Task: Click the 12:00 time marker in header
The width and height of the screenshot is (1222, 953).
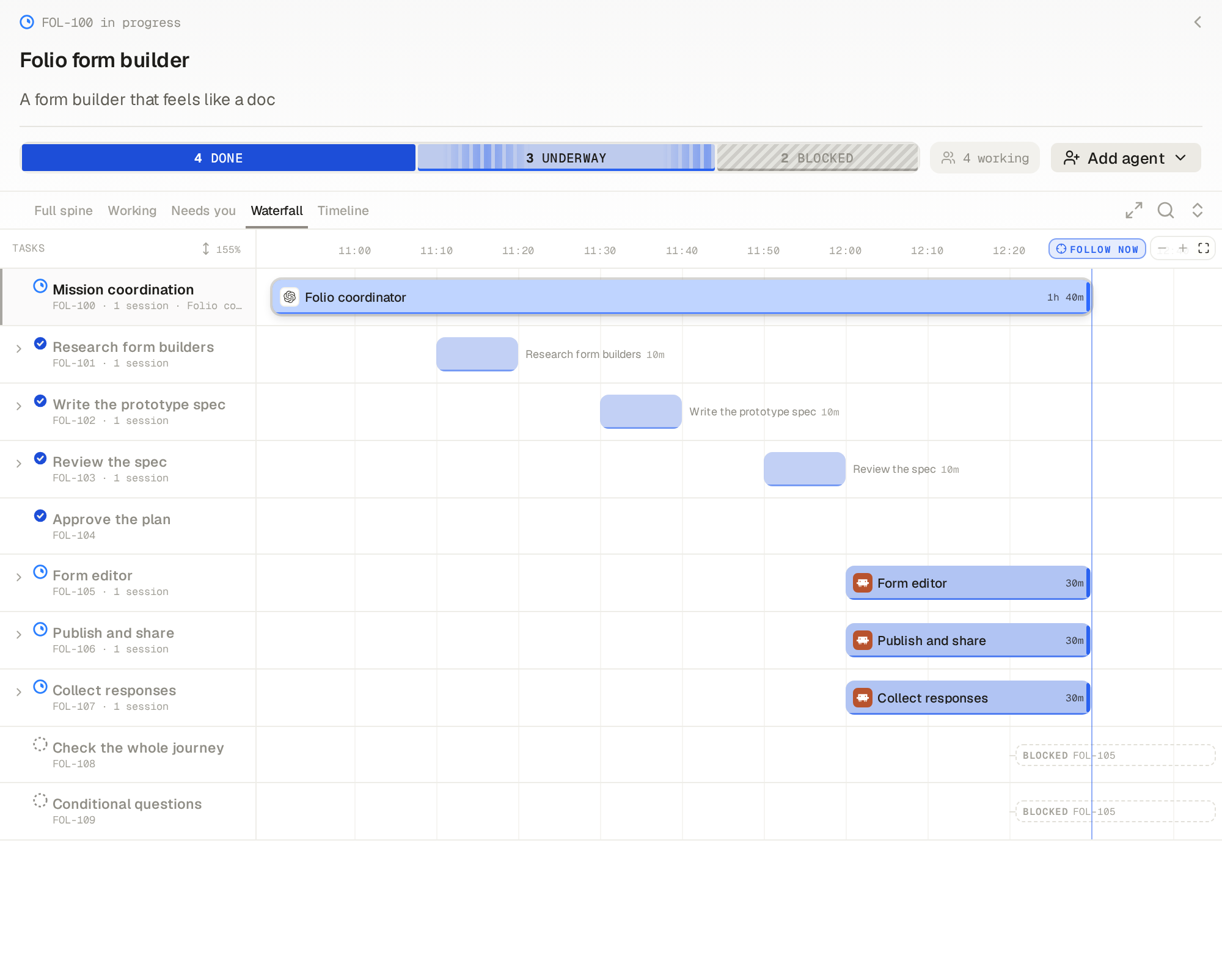Action: [x=845, y=250]
